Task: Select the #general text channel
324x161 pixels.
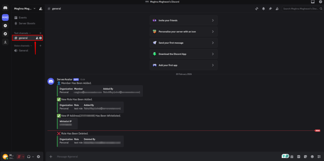Action: (28, 38)
